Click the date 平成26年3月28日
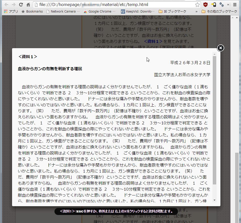The height and width of the screenshot is (223, 241). [190, 63]
